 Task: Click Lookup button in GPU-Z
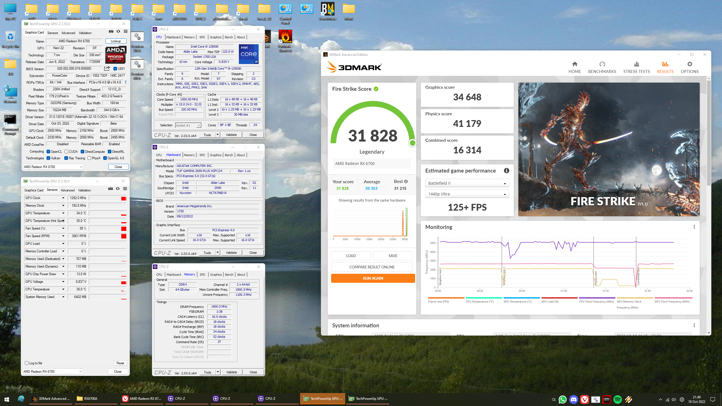point(116,41)
